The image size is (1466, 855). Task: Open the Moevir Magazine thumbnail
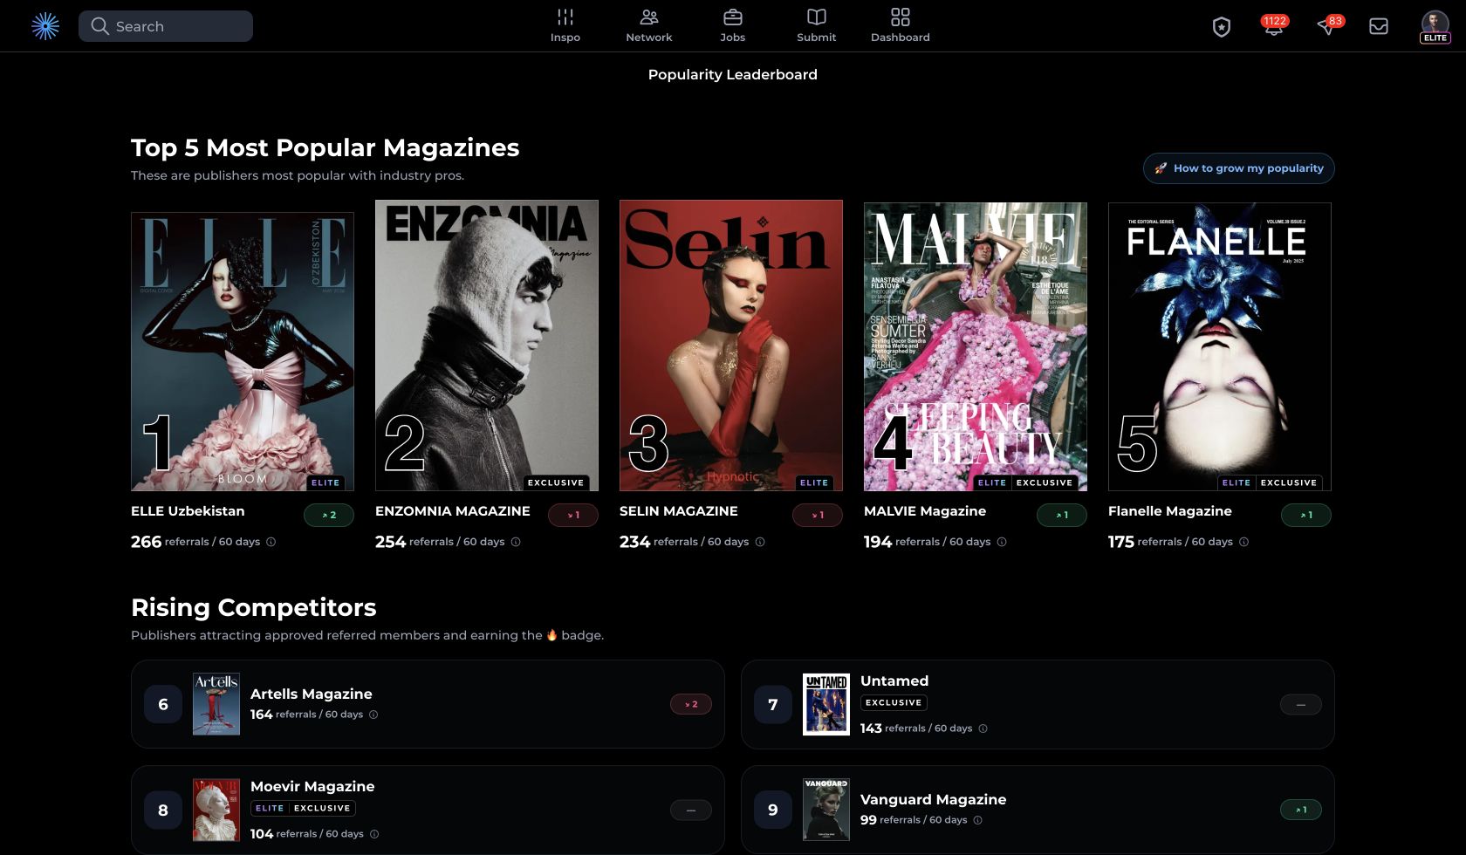[216, 810]
